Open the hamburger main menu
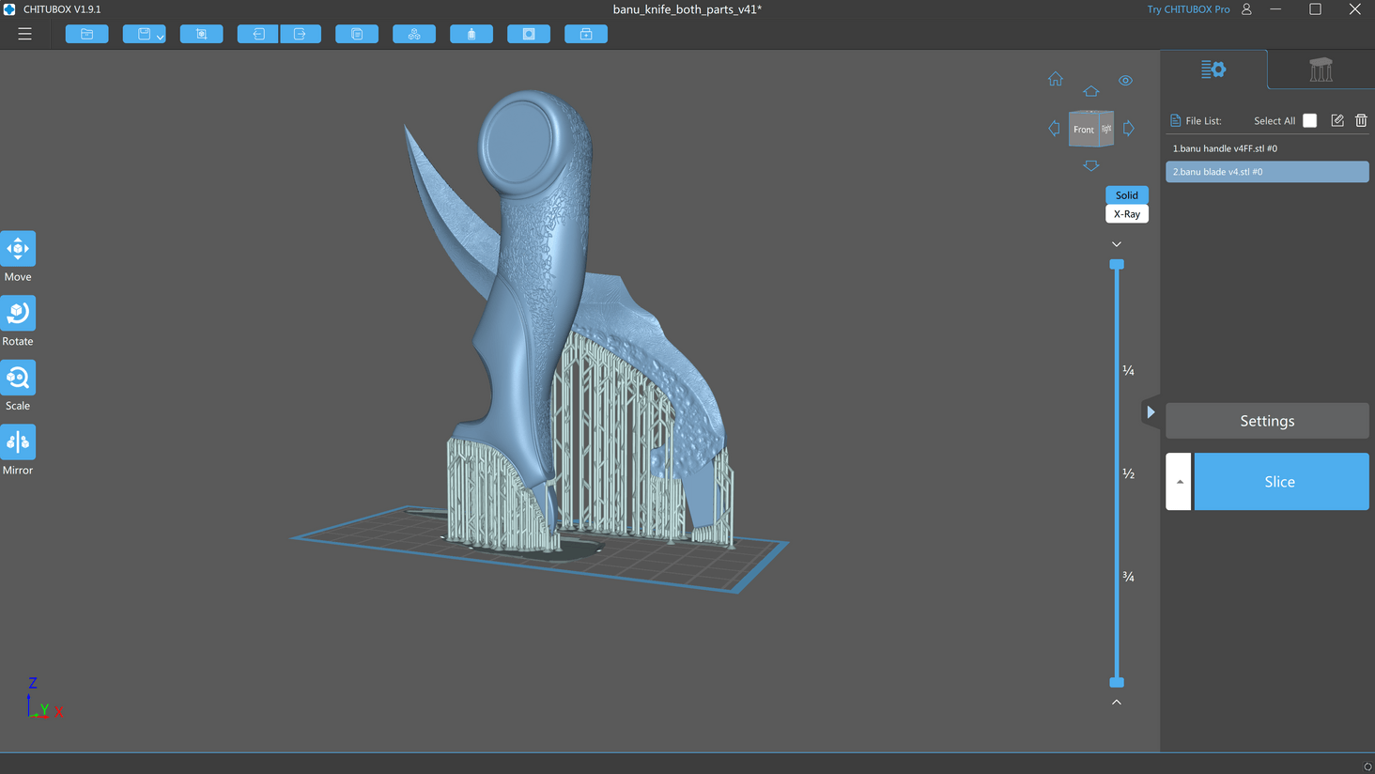 [x=25, y=34]
